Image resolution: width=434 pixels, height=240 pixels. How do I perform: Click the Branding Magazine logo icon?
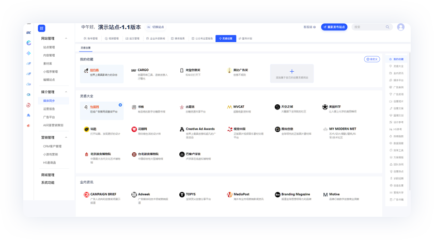tap(277, 195)
